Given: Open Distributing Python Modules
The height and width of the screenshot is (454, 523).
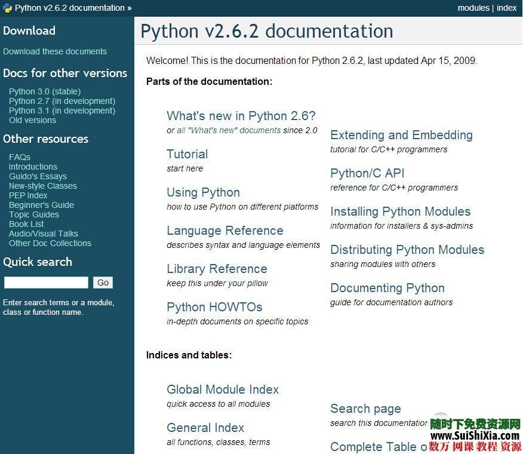Looking at the screenshot, I should pyautogui.click(x=407, y=250).
